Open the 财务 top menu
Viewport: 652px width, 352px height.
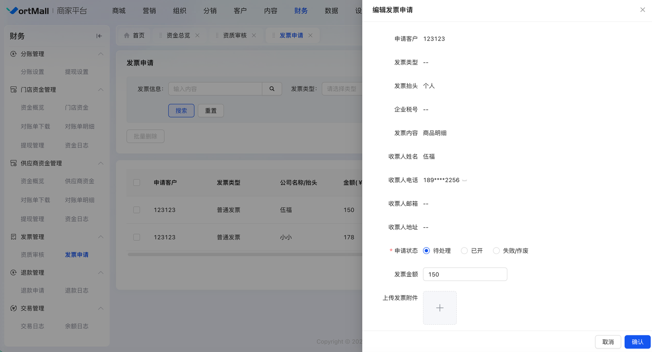(301, 11)
